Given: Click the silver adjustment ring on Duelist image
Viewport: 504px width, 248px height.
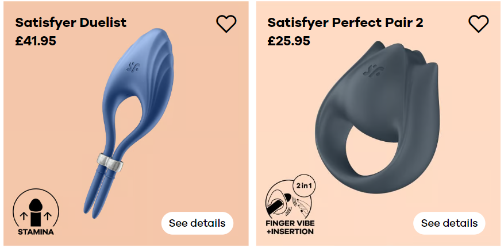Looking at the screenshot, I should tap(110, 161).
